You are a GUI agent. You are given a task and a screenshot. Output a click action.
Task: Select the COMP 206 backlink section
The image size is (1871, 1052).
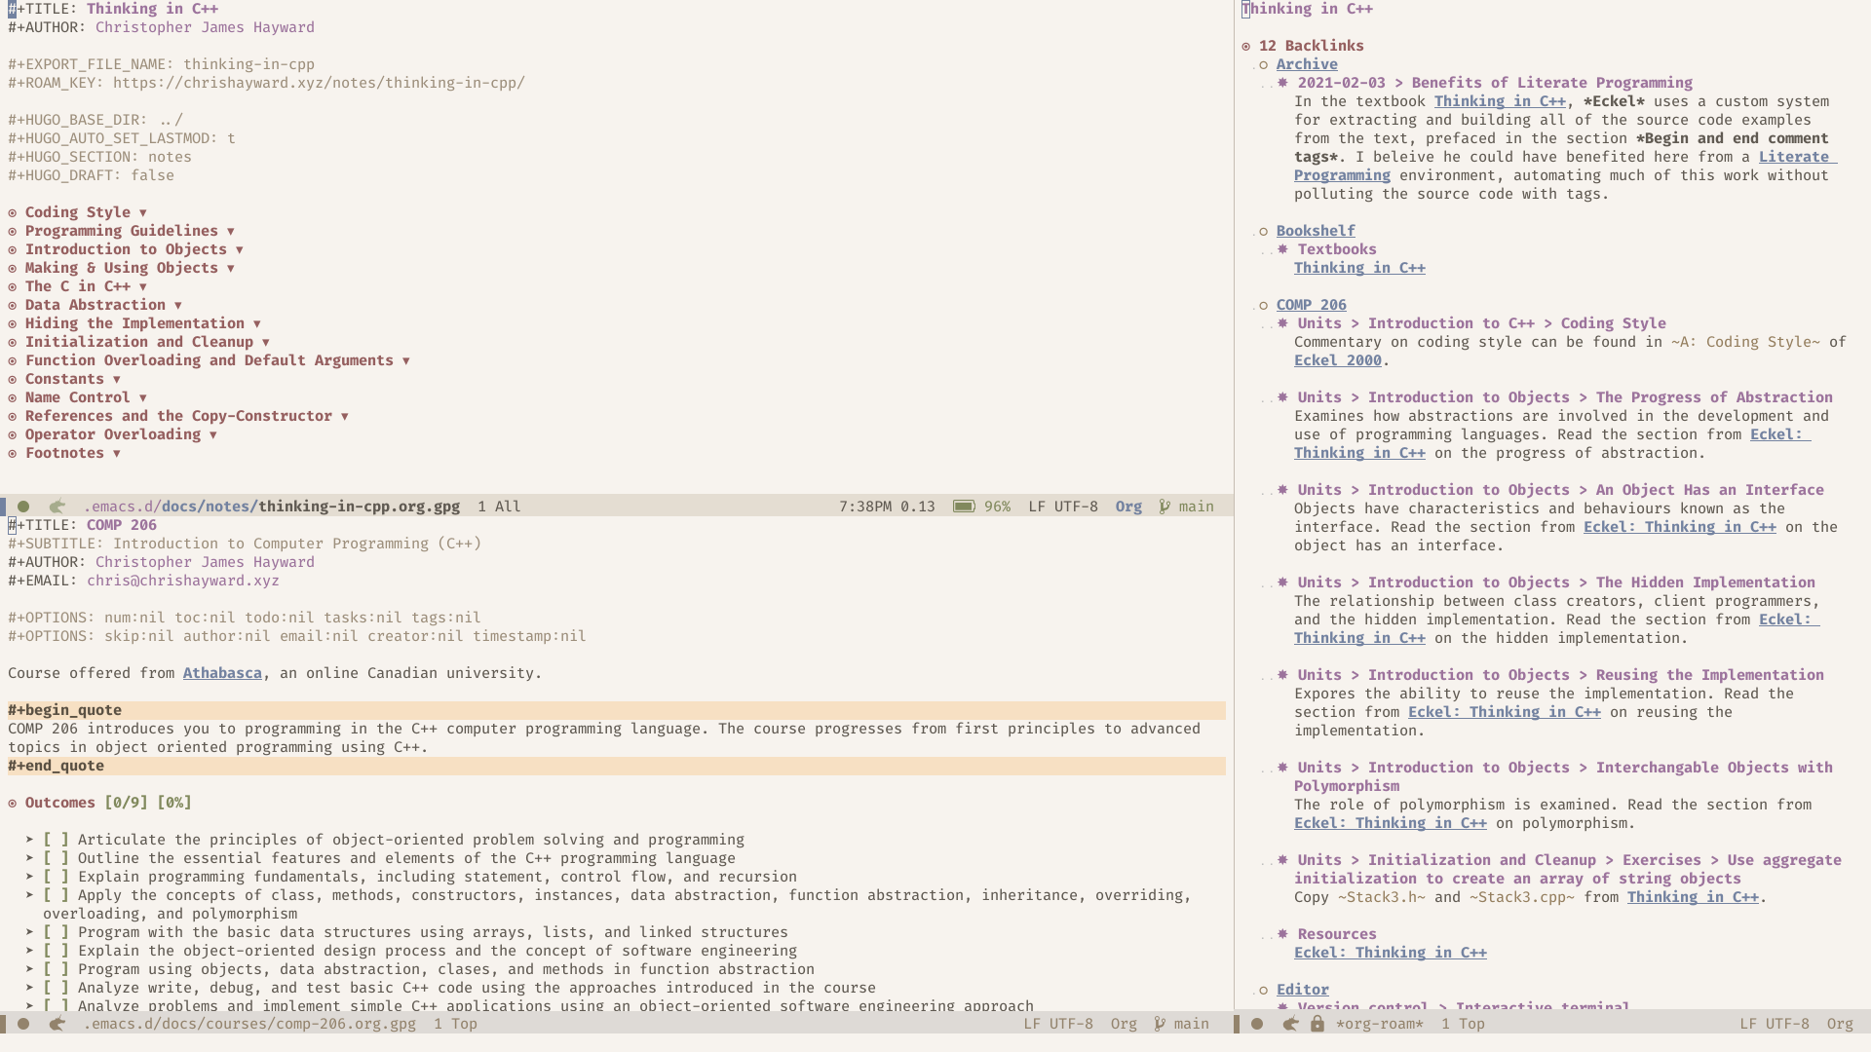click(x=1311, y=303)
